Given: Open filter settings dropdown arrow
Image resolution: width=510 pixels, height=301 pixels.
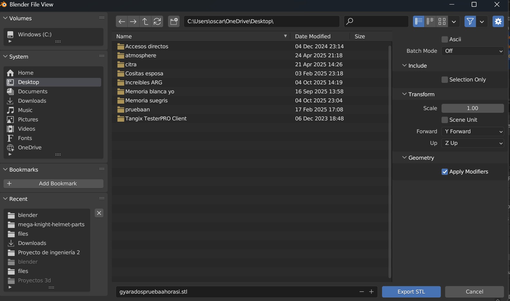Looking at the screenshot, I should (x=482, y=21).
